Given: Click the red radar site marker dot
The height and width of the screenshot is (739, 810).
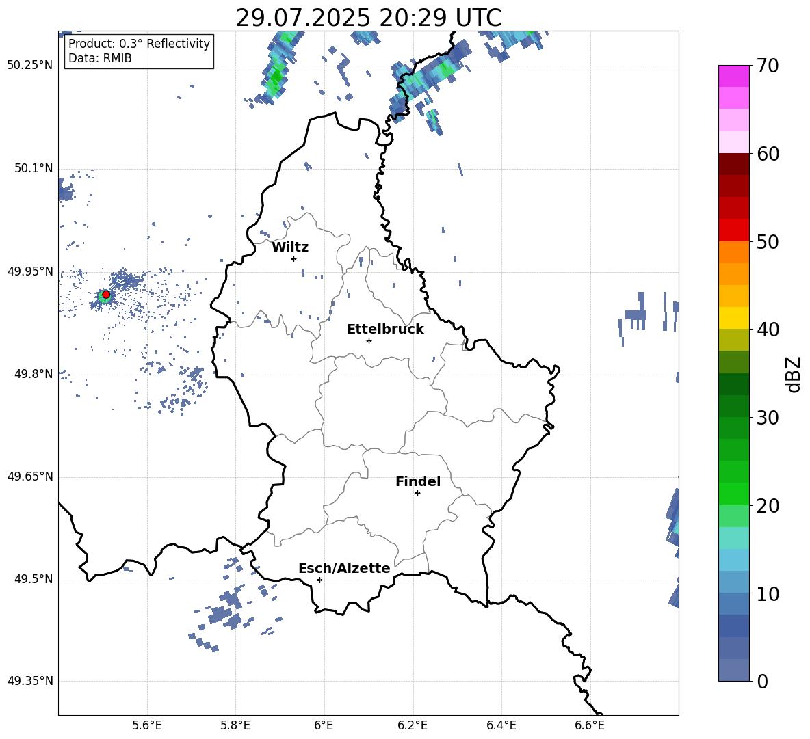Looking at the screenshot, I should point(106,295).
